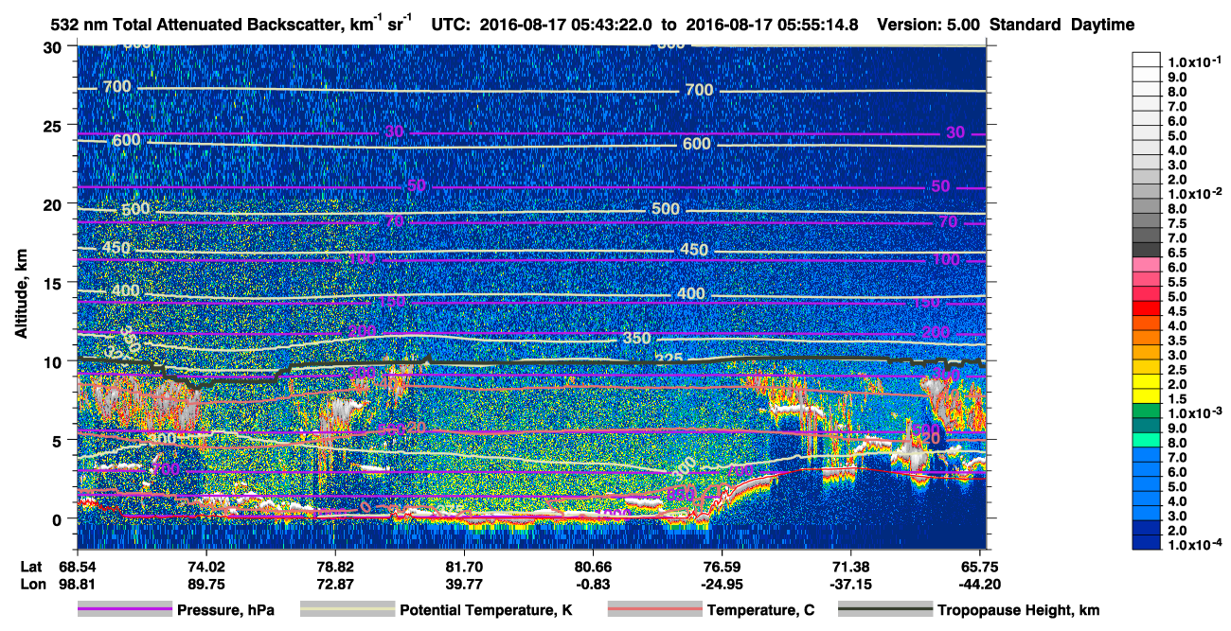Click latitude value 81.70
This screenshot has height=631, width=1231.
click(x=464, y=568)
